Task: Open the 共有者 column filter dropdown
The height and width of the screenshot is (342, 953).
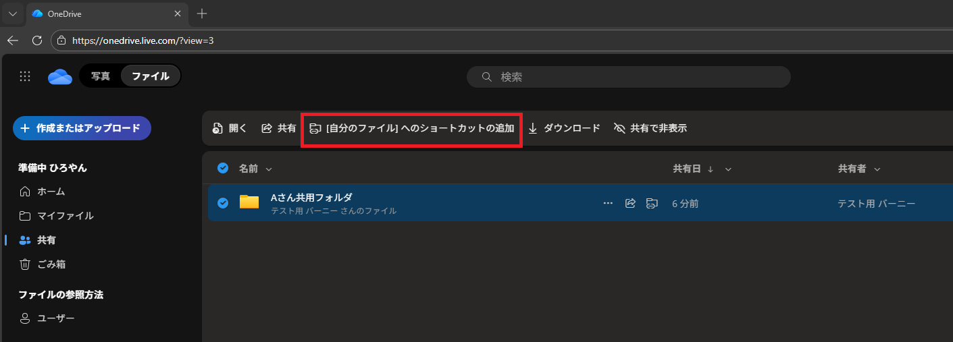Action: pyautogui.click(x=877, y=169)
